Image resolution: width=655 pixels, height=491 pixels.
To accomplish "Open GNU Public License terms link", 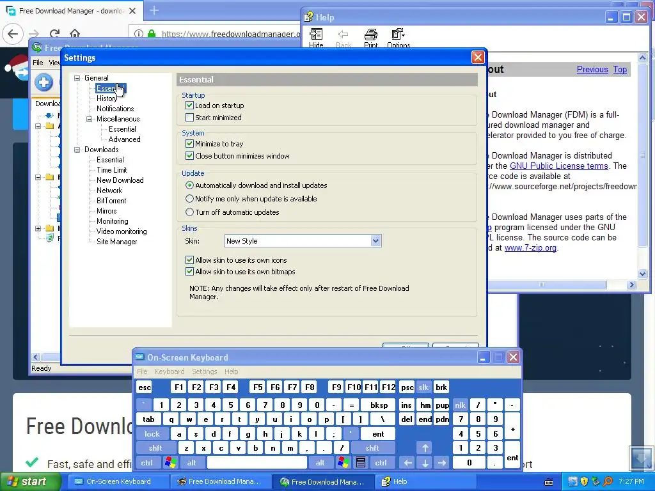I will (x=558, y=166).
